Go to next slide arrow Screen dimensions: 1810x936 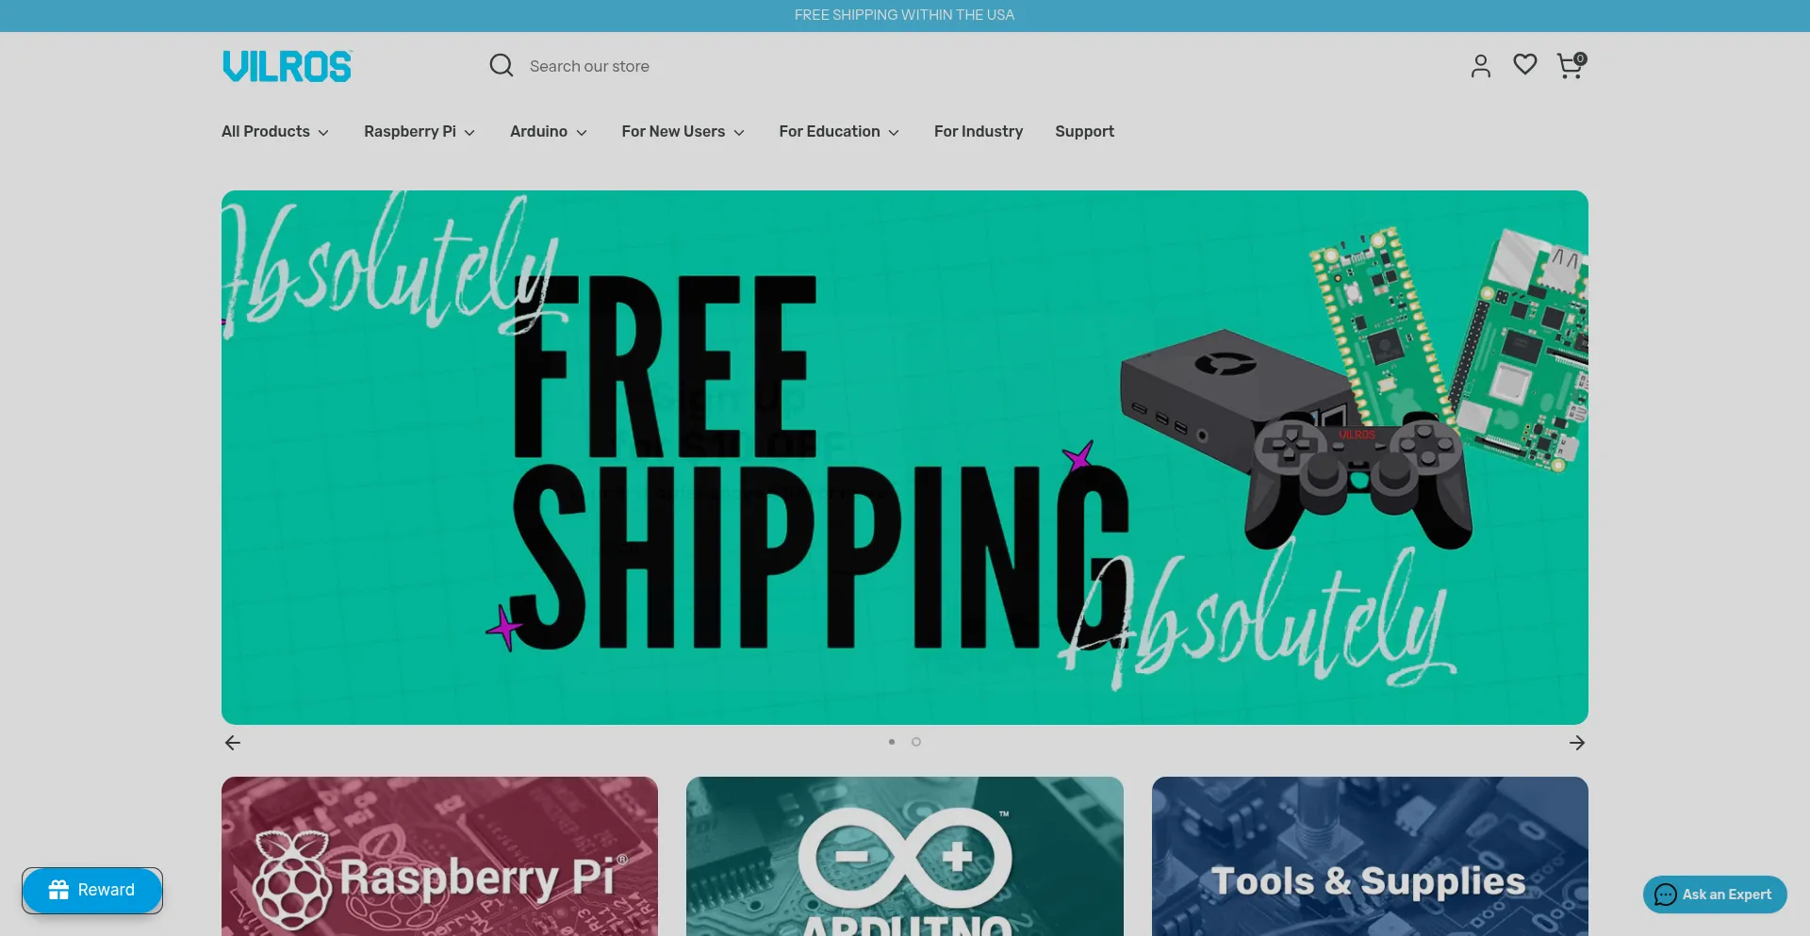(1577, 743)
